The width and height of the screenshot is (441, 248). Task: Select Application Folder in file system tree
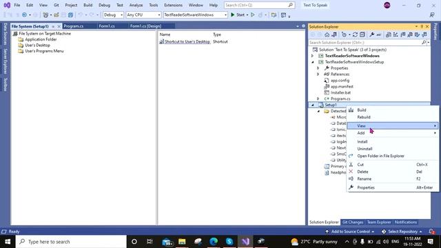[x=41, y=39]
